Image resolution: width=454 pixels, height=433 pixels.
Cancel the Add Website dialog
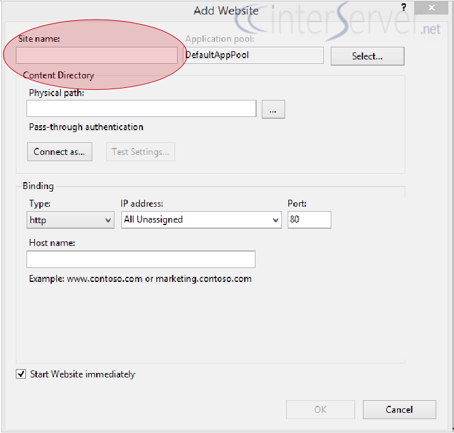click(399, 410)
